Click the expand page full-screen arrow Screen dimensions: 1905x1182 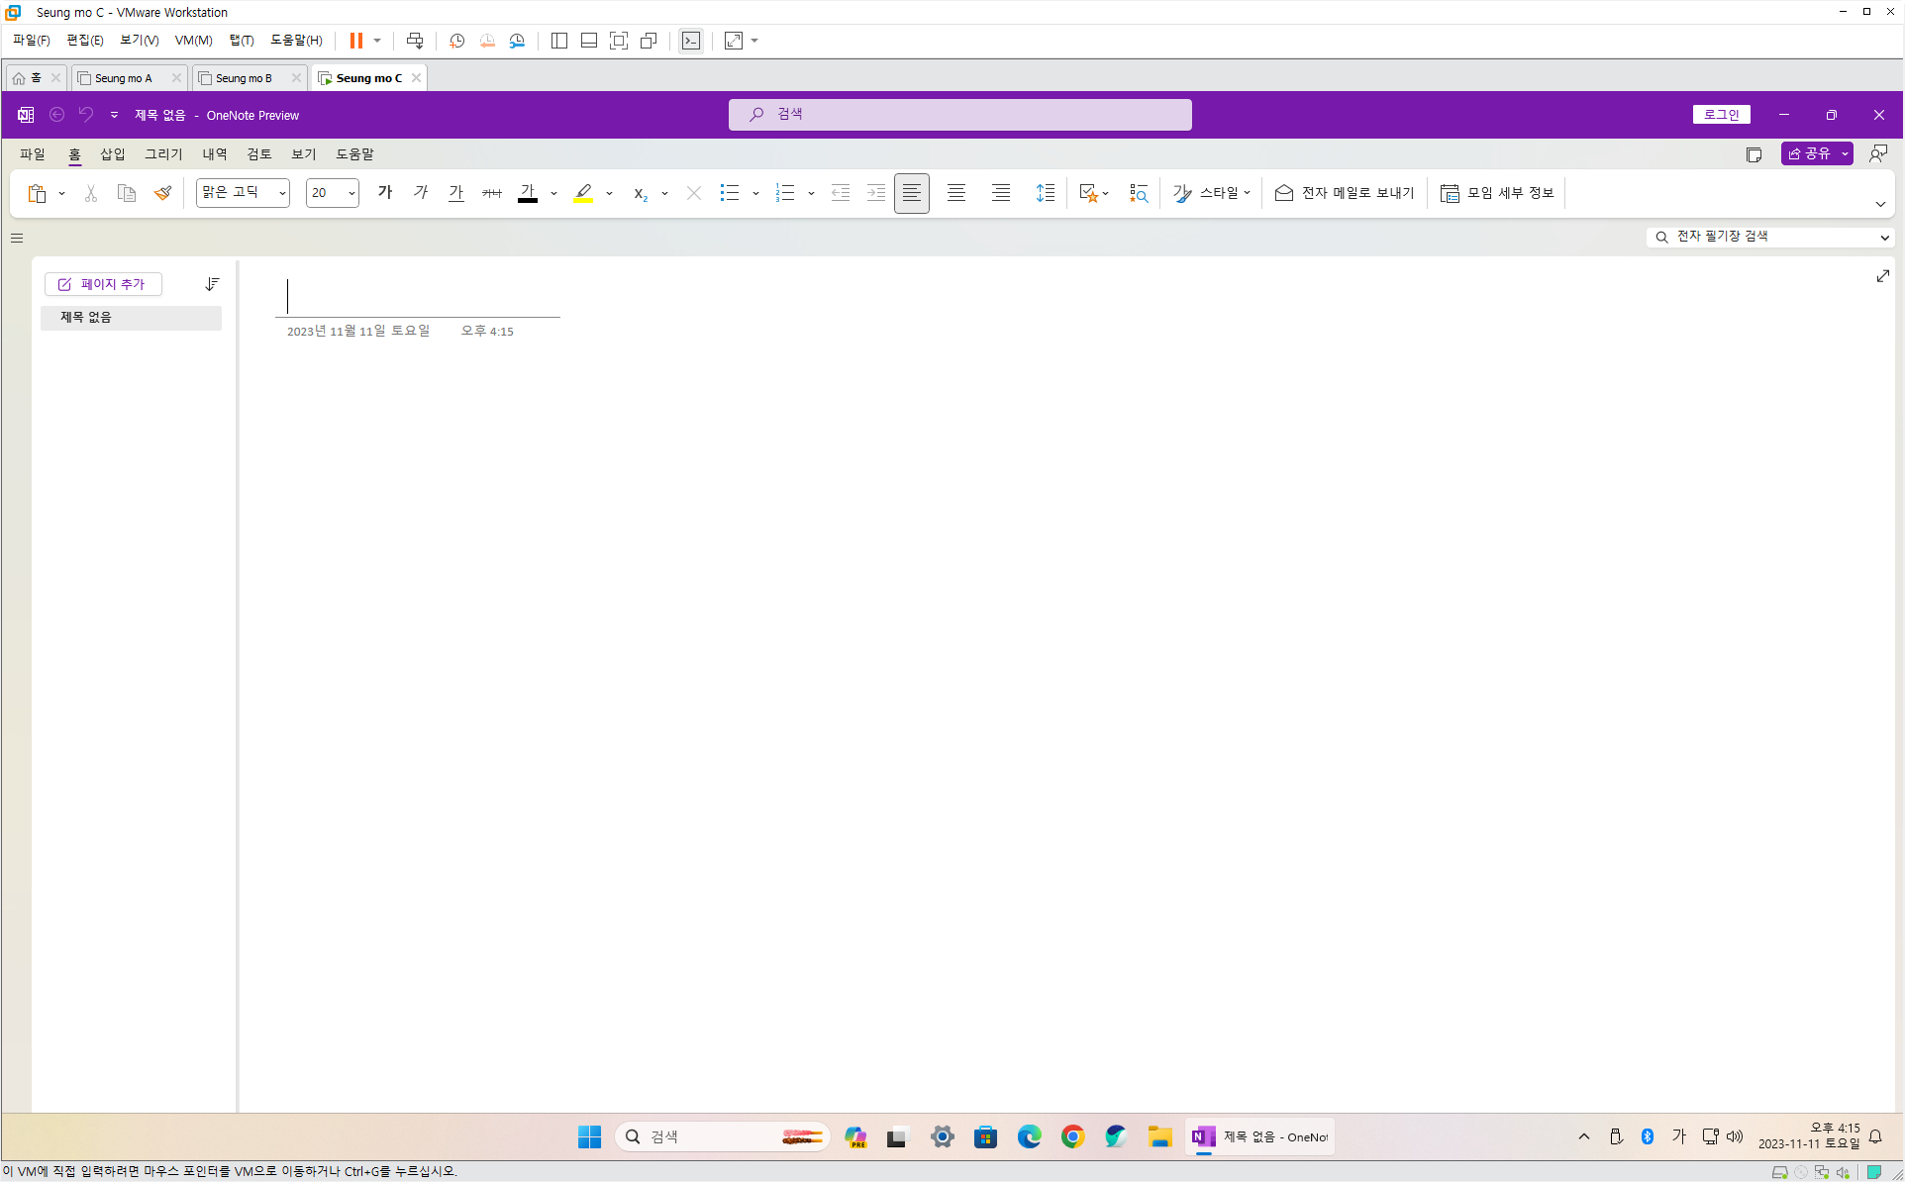tap(1882, 276)
